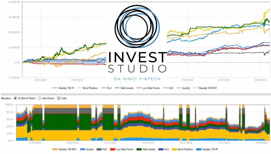Click 01/01/2014 on the allocation chart axis

tap(148, 143)
